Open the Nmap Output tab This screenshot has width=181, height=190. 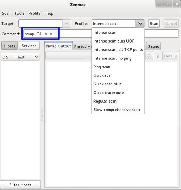tap(58, 46)
